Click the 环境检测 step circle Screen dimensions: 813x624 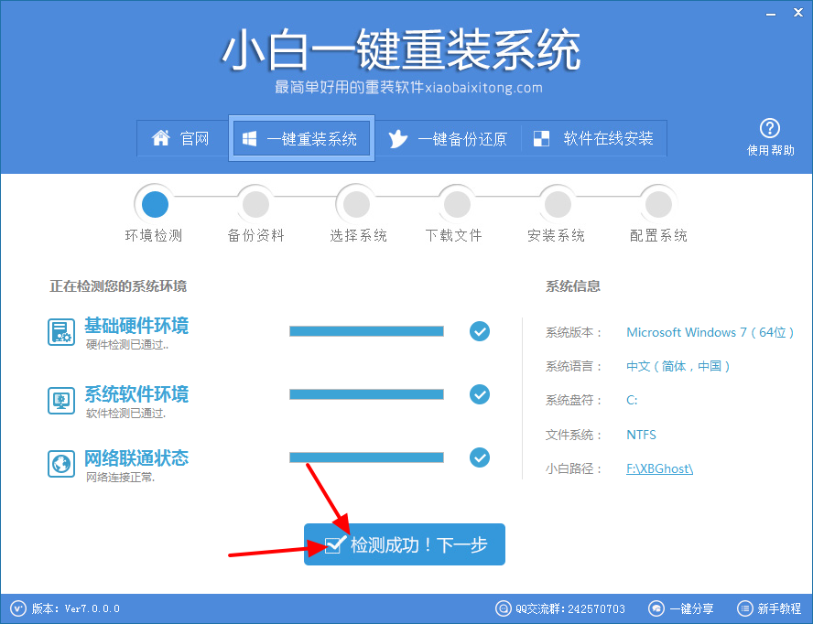click(x=155, y=204)
